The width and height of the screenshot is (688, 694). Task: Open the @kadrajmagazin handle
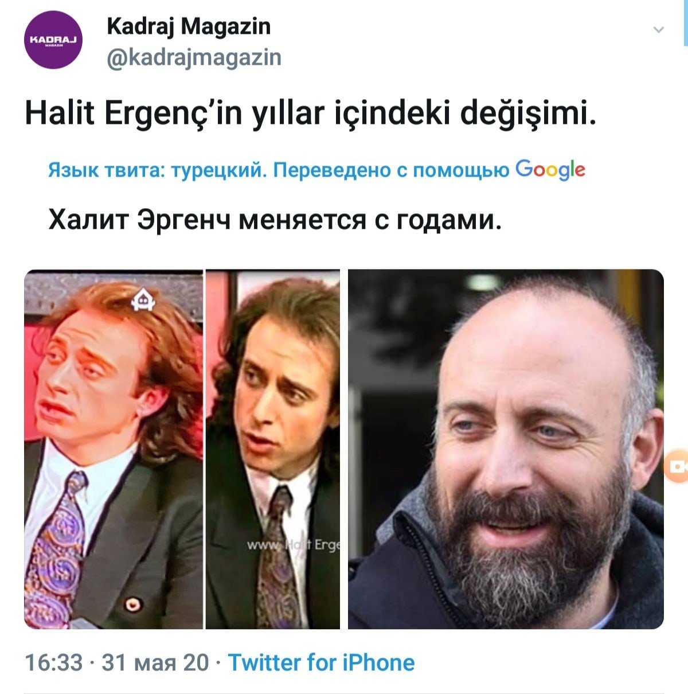pyautogui.click(x=194, y=57)
